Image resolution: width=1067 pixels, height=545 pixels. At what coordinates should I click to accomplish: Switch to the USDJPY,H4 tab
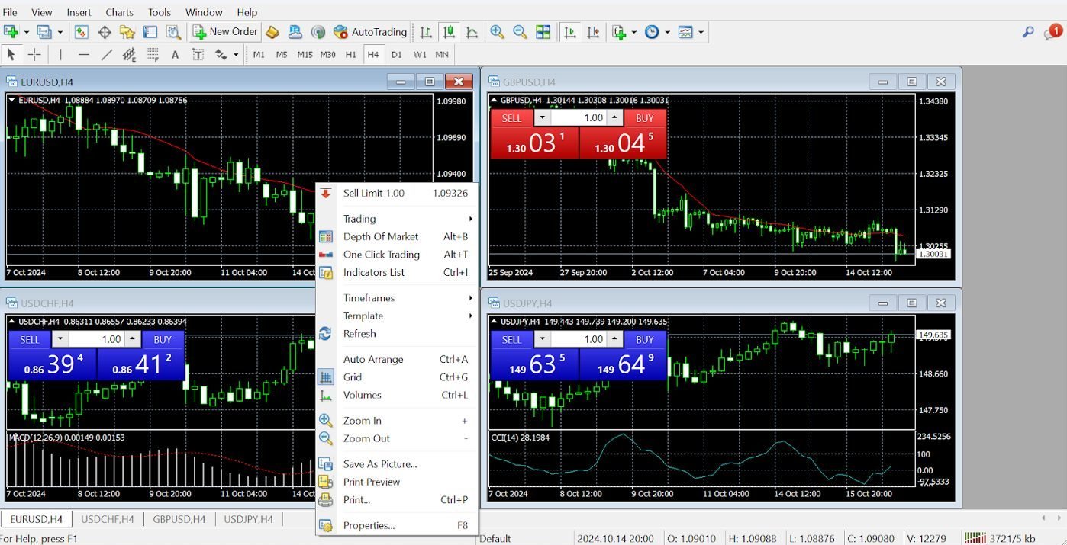248,519
